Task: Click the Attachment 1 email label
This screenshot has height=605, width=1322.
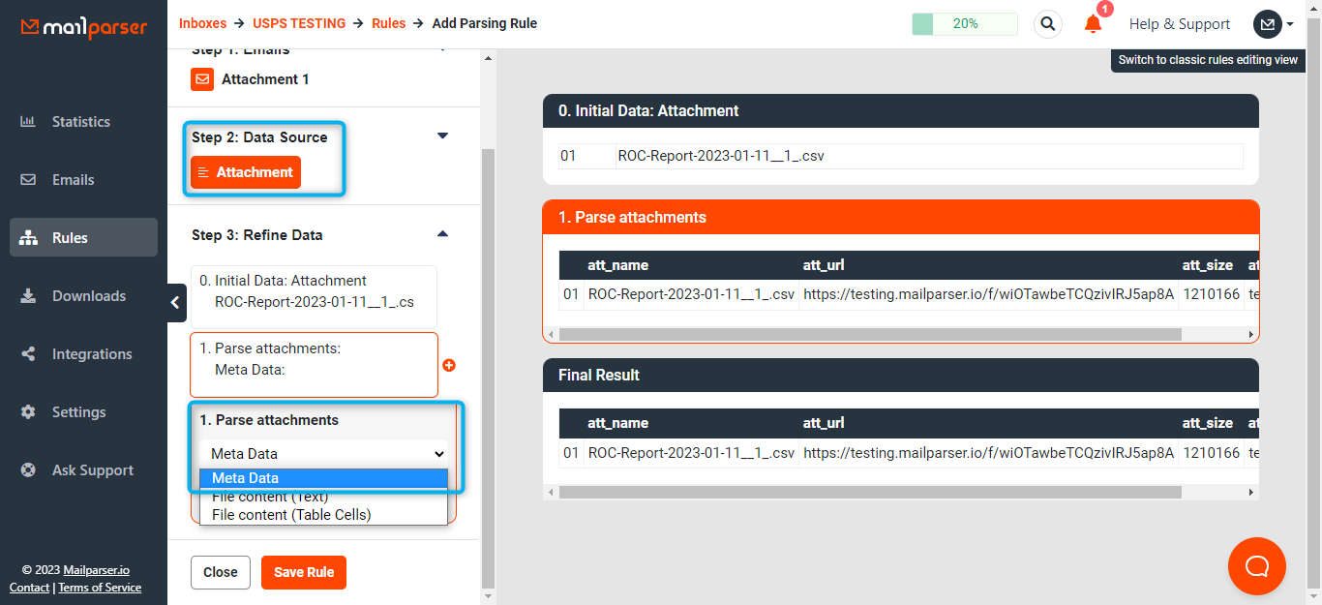Action: point(265,79)
